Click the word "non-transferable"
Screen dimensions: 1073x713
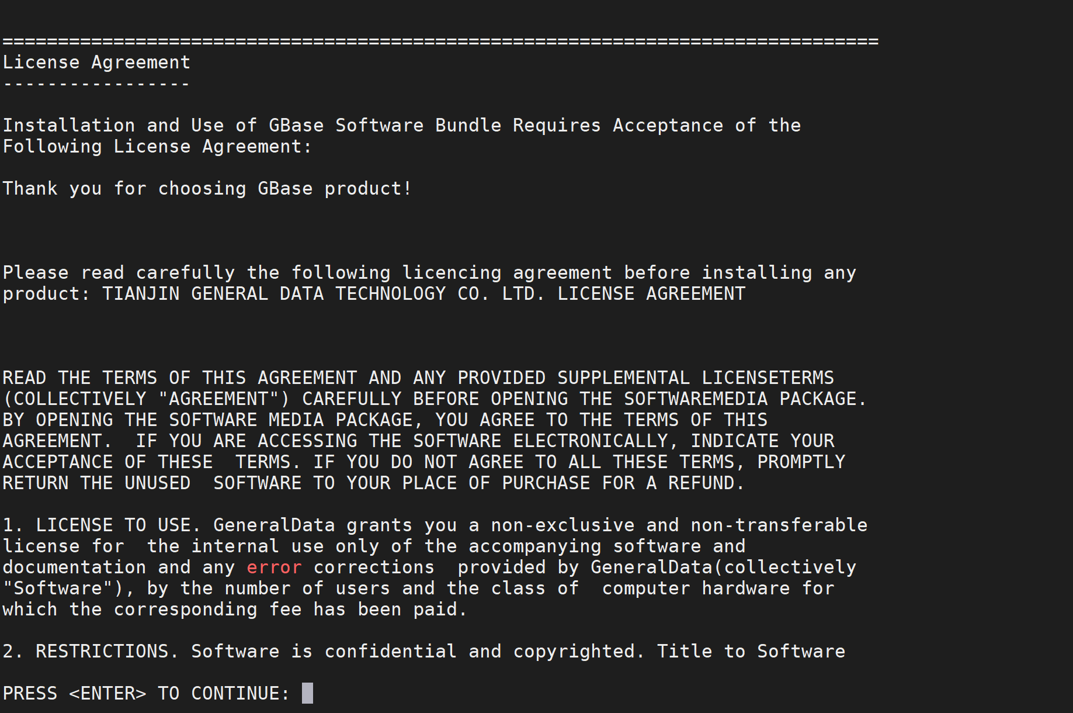[x=779, y=525]
